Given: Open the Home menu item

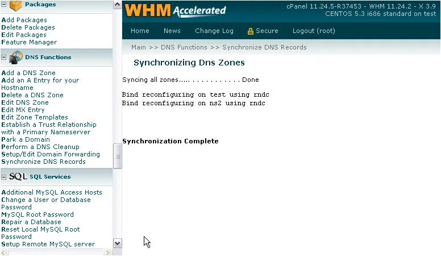Looking at the screenshot, I should click(x=140, y=31).
